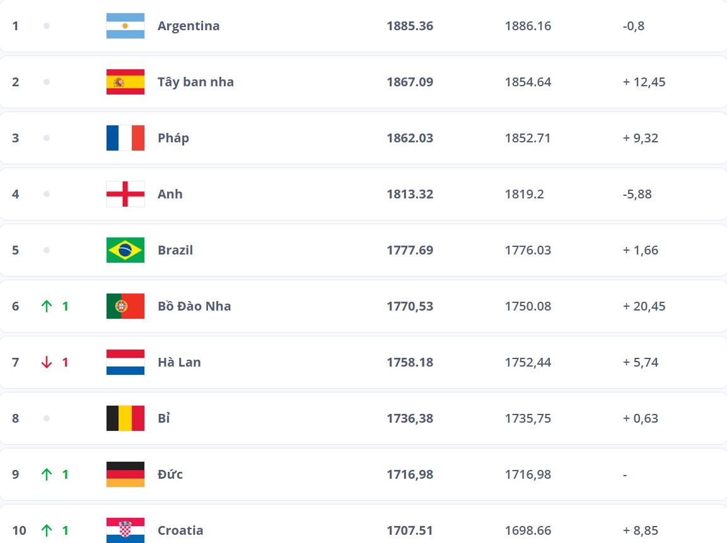This screenshot has width=727, height=543.
Task: Click the Netherlands flag beside Hà Lan
Action: point(125,362)
